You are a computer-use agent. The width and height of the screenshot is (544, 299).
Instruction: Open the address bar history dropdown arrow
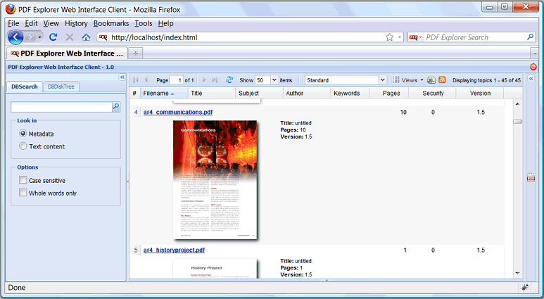pos(399,37)
